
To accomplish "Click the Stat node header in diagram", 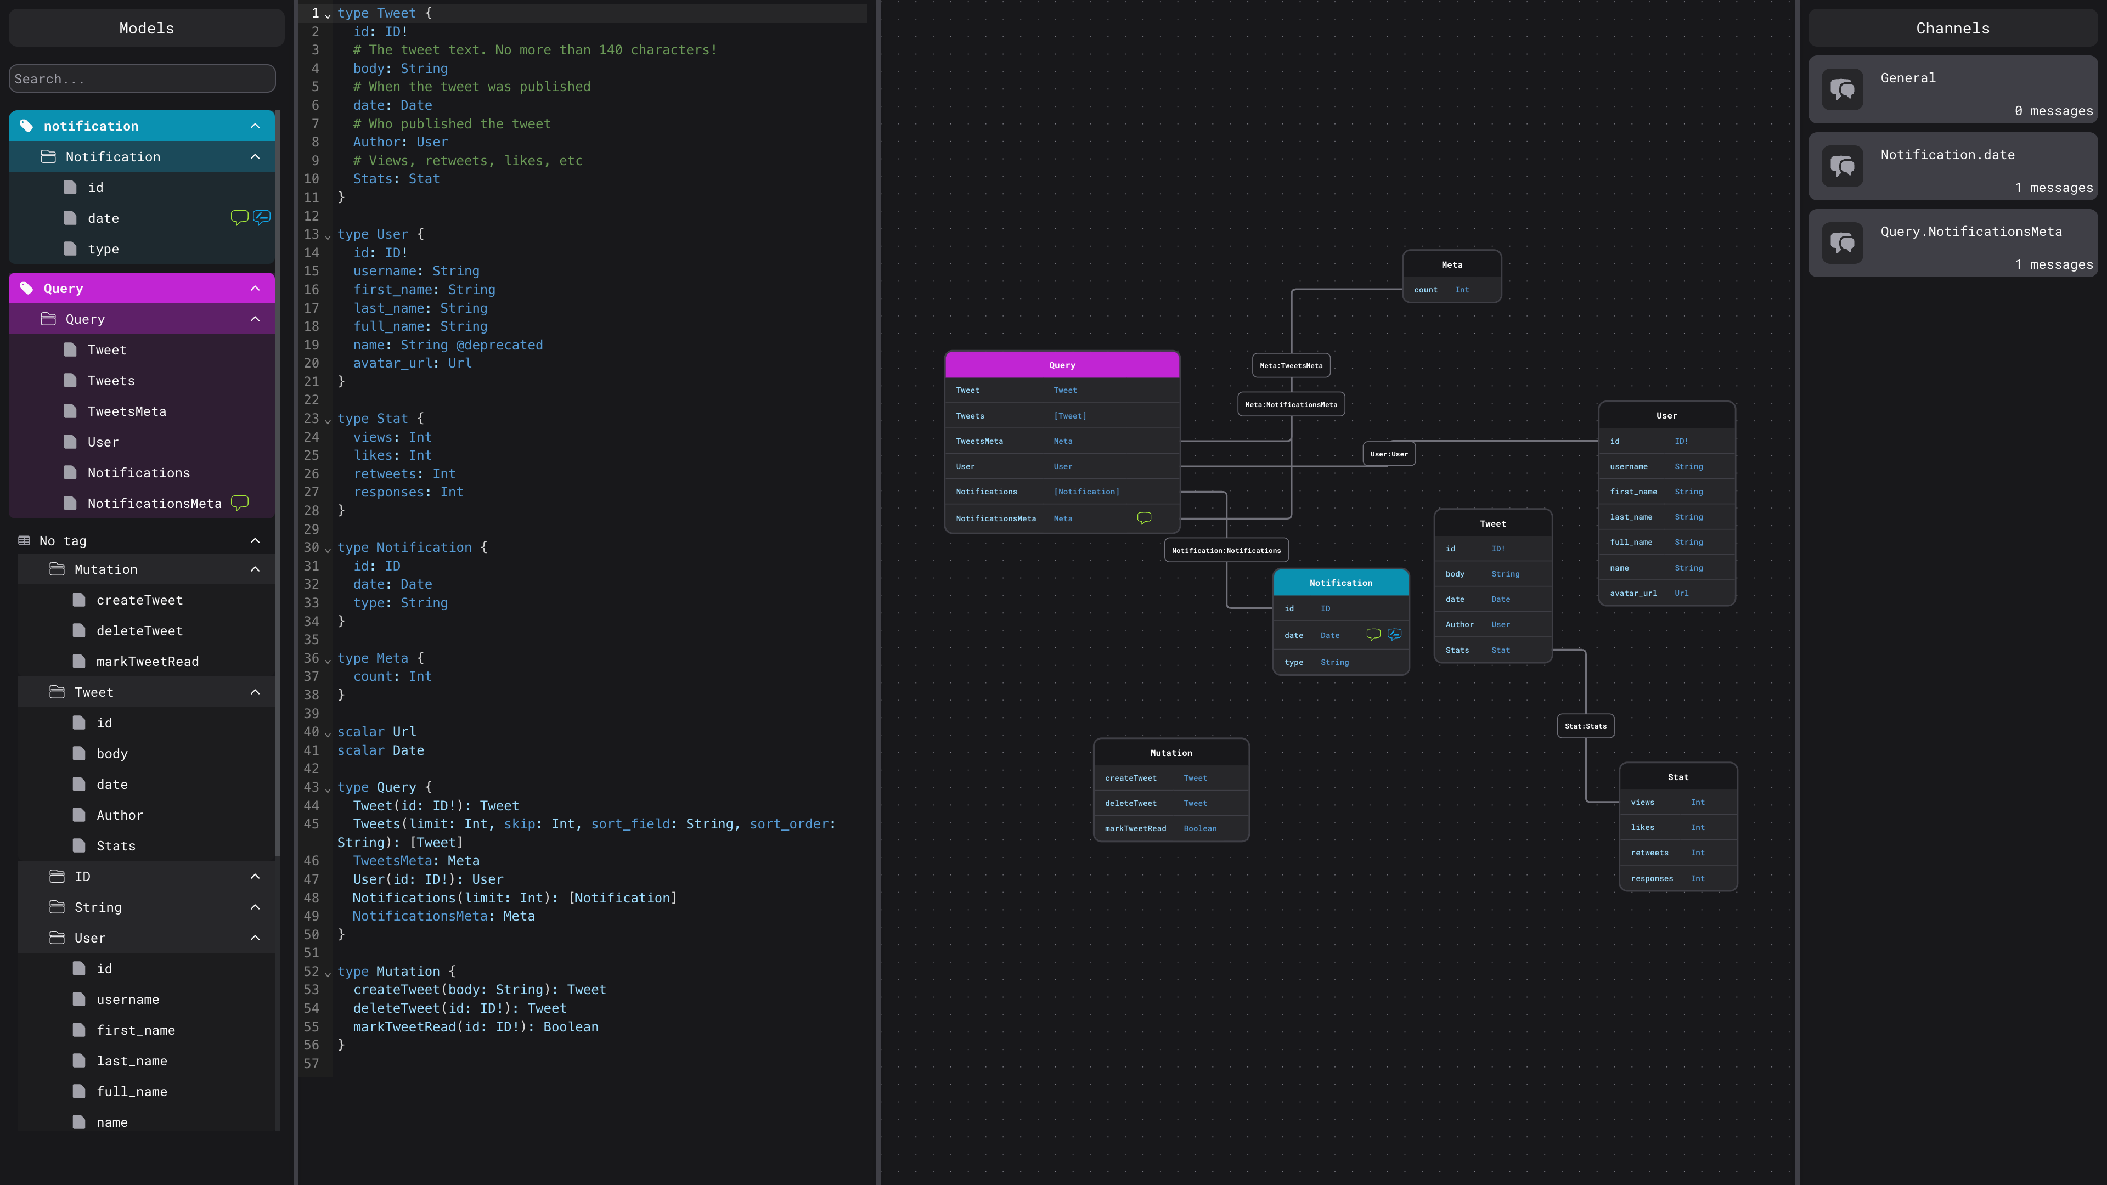I will (x=1677, y=777).
